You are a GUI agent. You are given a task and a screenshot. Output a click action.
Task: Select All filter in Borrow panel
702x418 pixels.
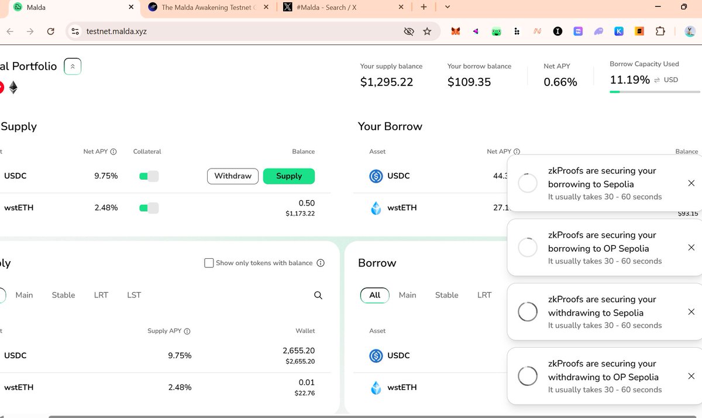tap(375, 295)
